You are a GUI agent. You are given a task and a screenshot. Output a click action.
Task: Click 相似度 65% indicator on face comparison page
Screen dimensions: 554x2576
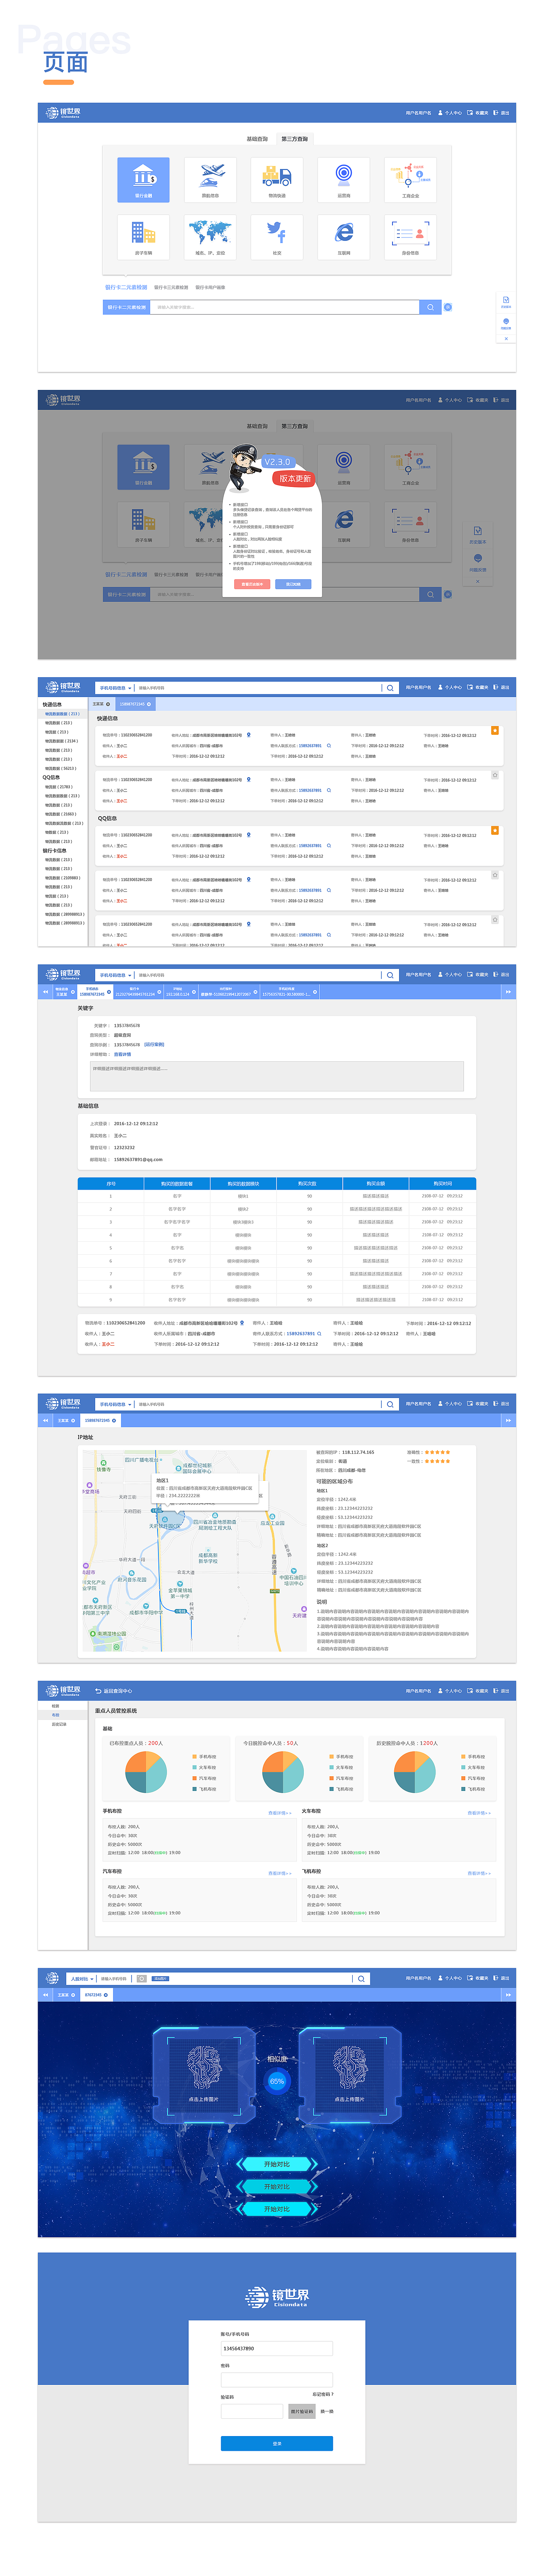pyautogui.click(x=277, y=2081)
